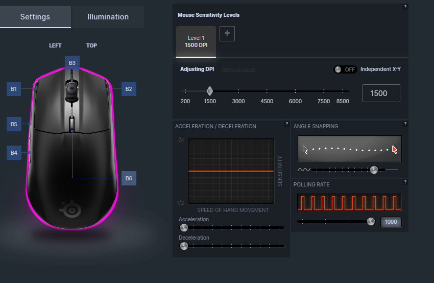Click the B2 button label
Screen dimensions: 434x283
coord(129,89)
